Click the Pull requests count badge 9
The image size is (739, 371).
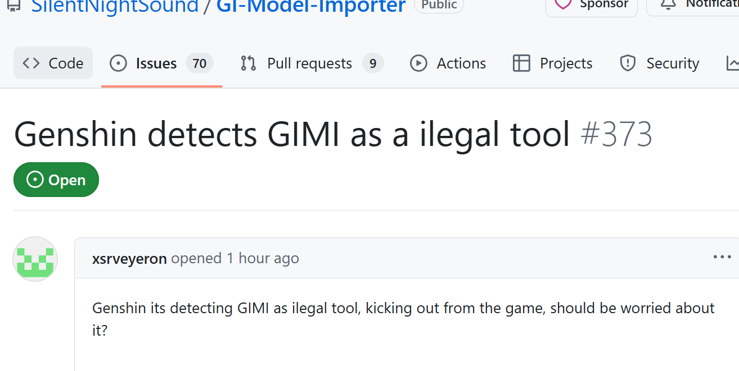[x=373, y=63]
